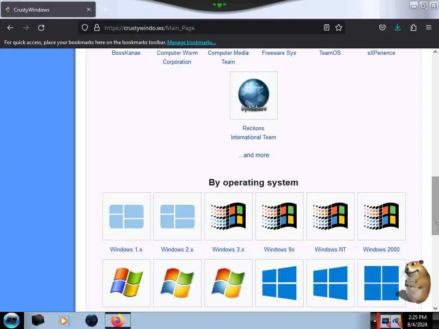Open the Computer Media Team link
439x329 pixels.
228,57
